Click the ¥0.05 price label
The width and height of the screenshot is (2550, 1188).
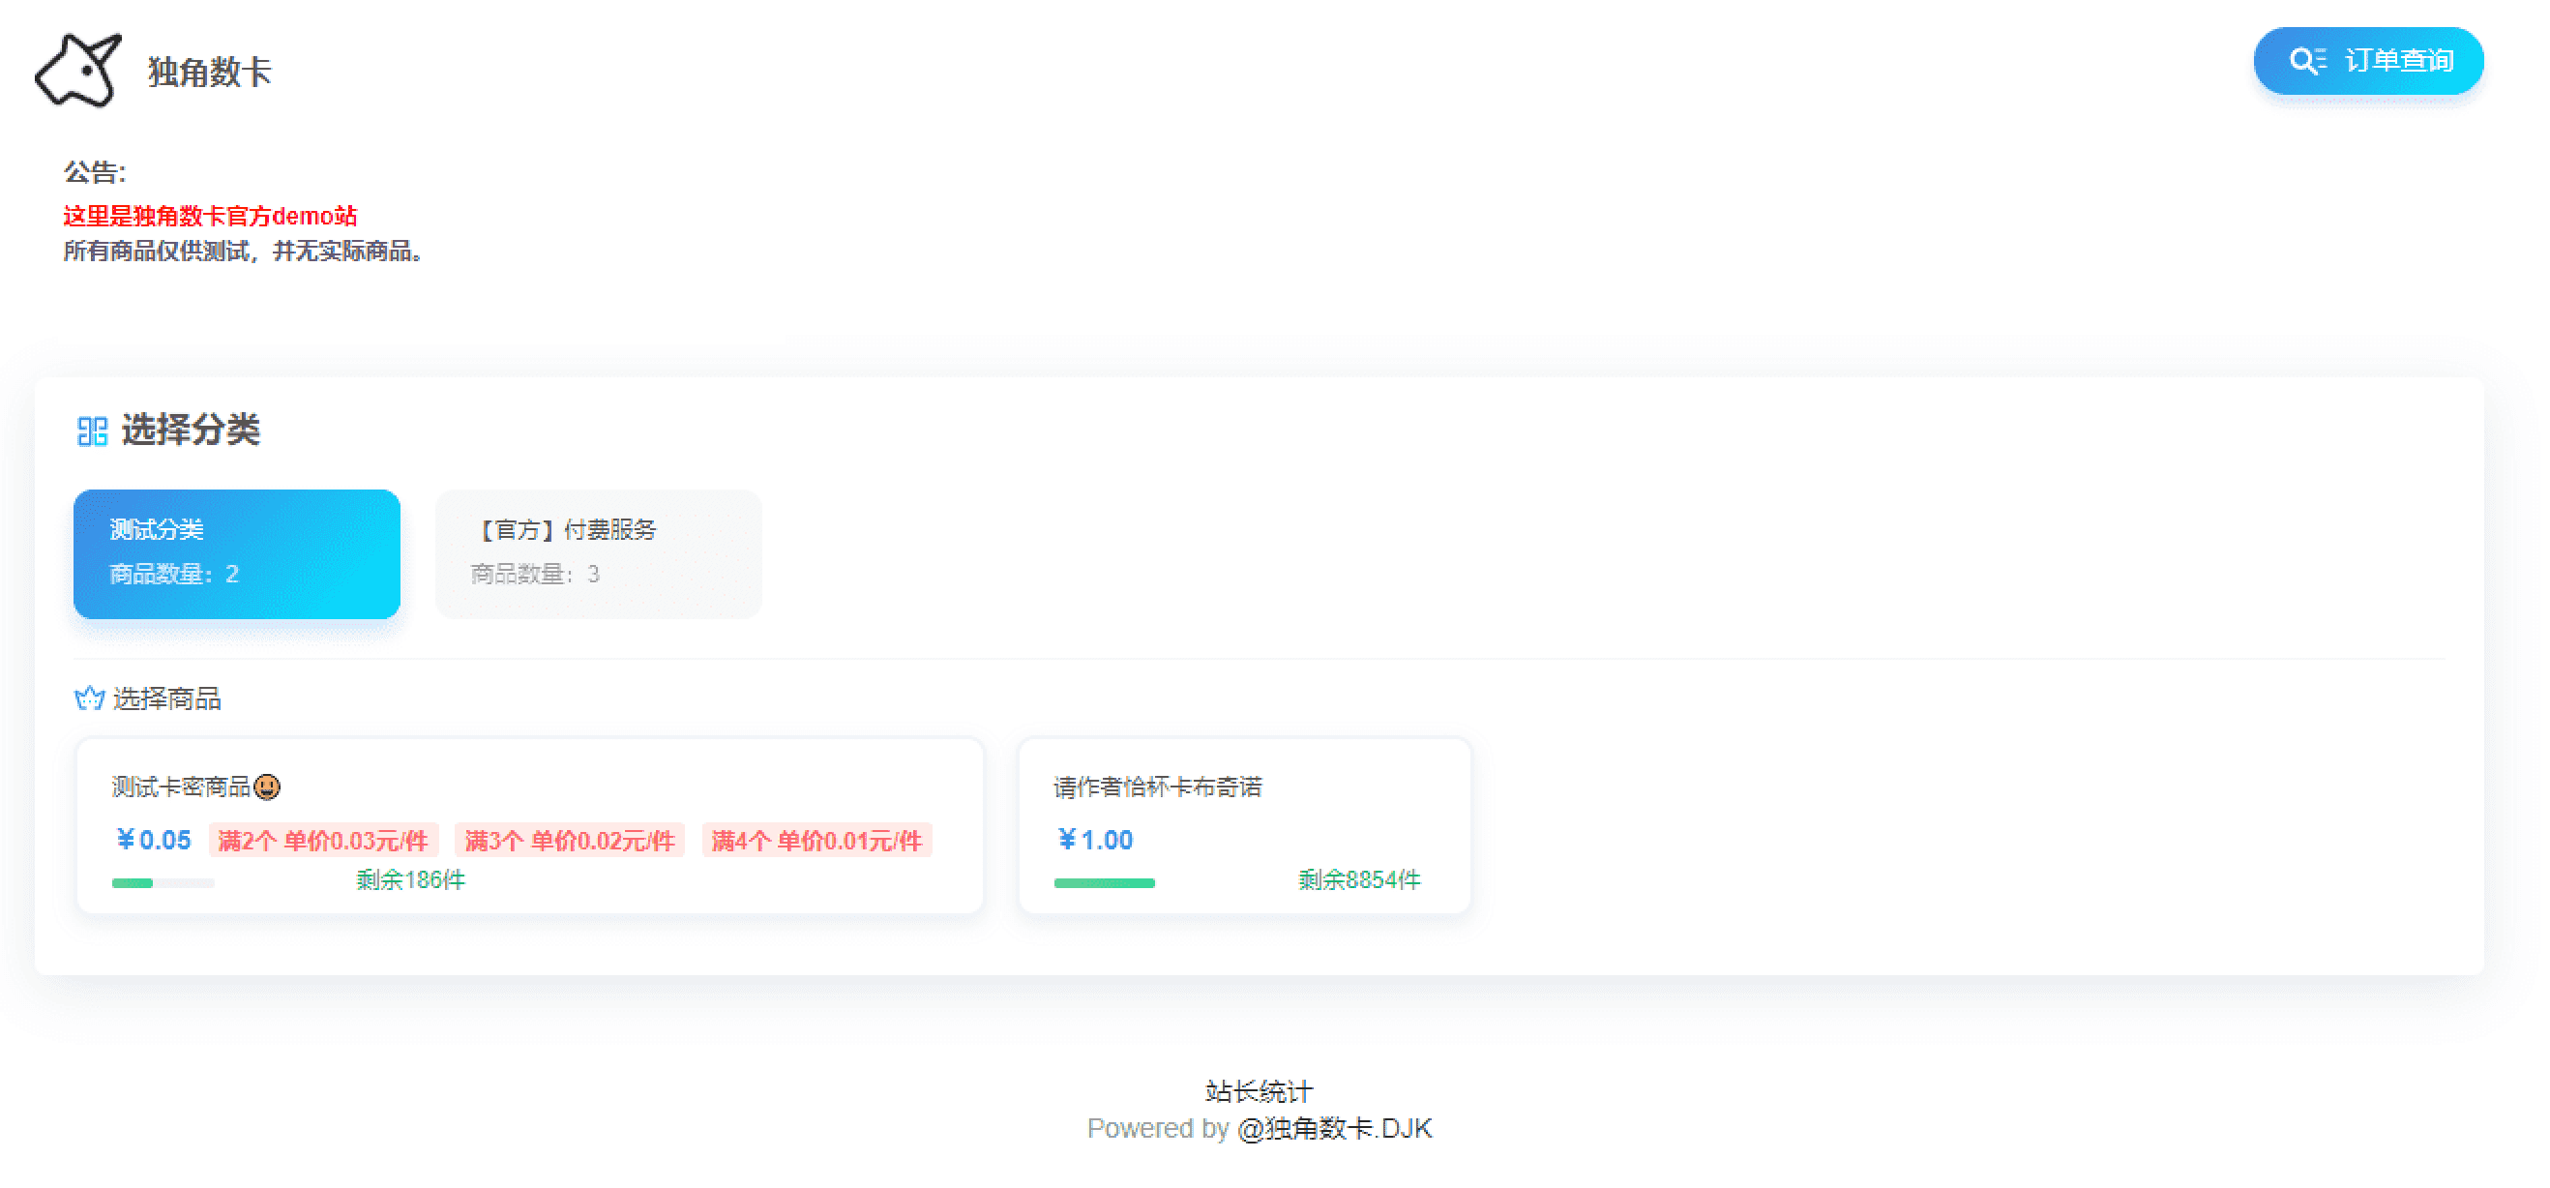click(154, 841)
